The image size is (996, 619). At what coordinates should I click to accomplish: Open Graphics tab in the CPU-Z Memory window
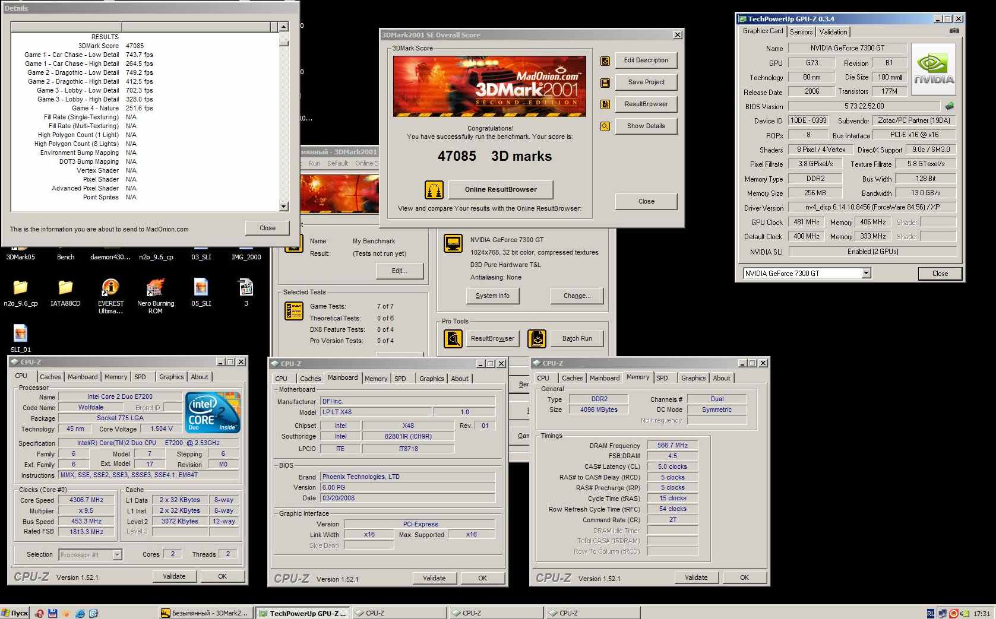pos(693,378)
